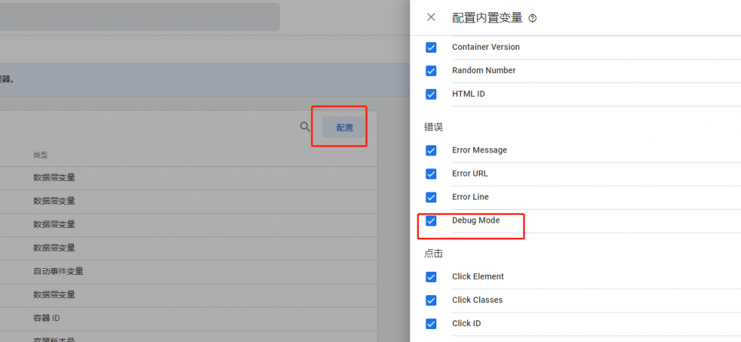
Task: Click the Error Line label
Action: (470, 197)
